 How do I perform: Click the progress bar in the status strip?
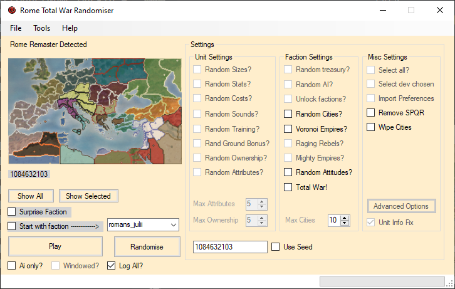382,281
